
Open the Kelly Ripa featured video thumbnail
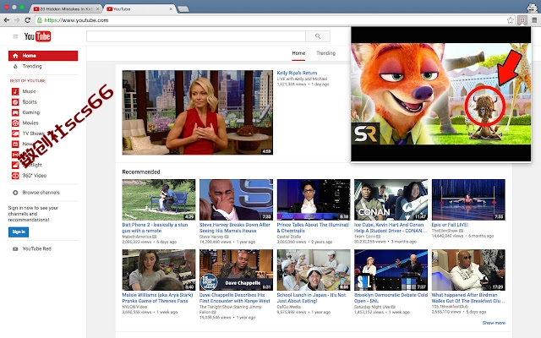pyautogui.click(x=197, y=112)
